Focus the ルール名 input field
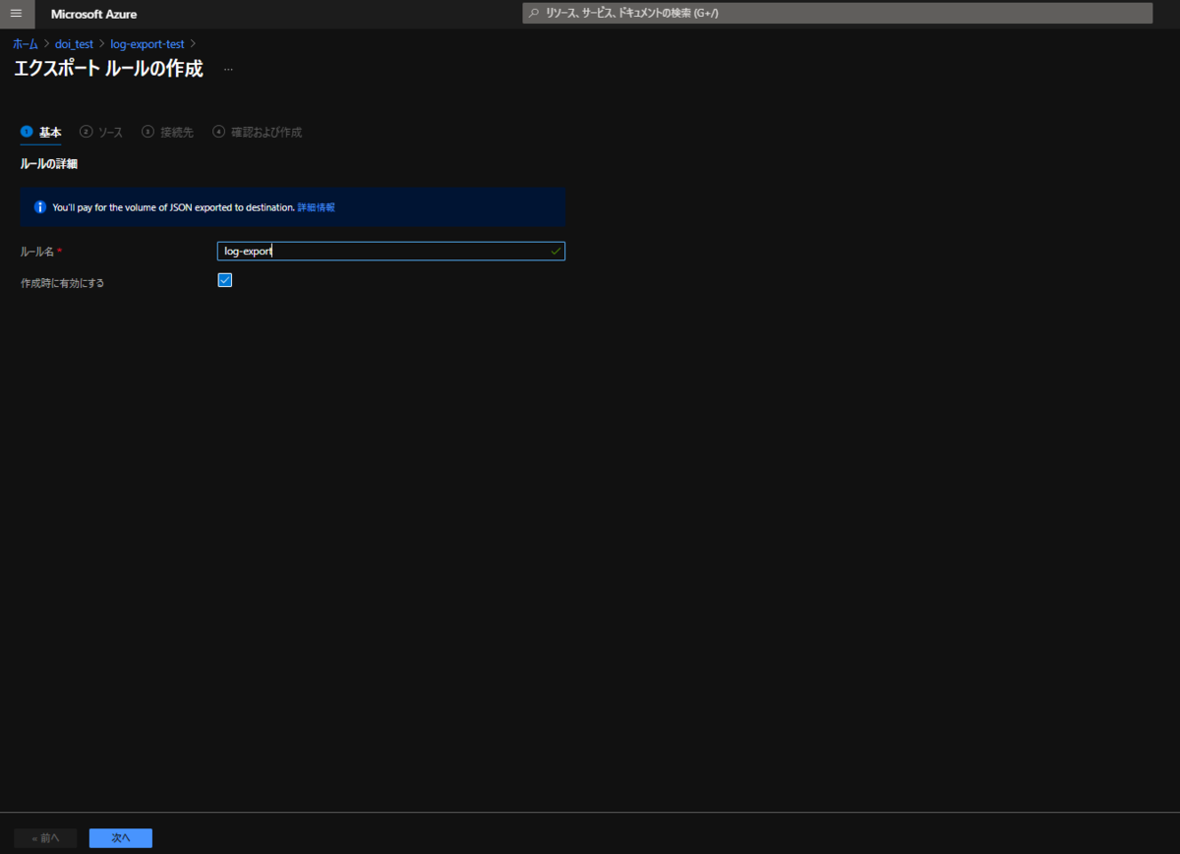This screenshot has width=1180, height=854. 390,251
